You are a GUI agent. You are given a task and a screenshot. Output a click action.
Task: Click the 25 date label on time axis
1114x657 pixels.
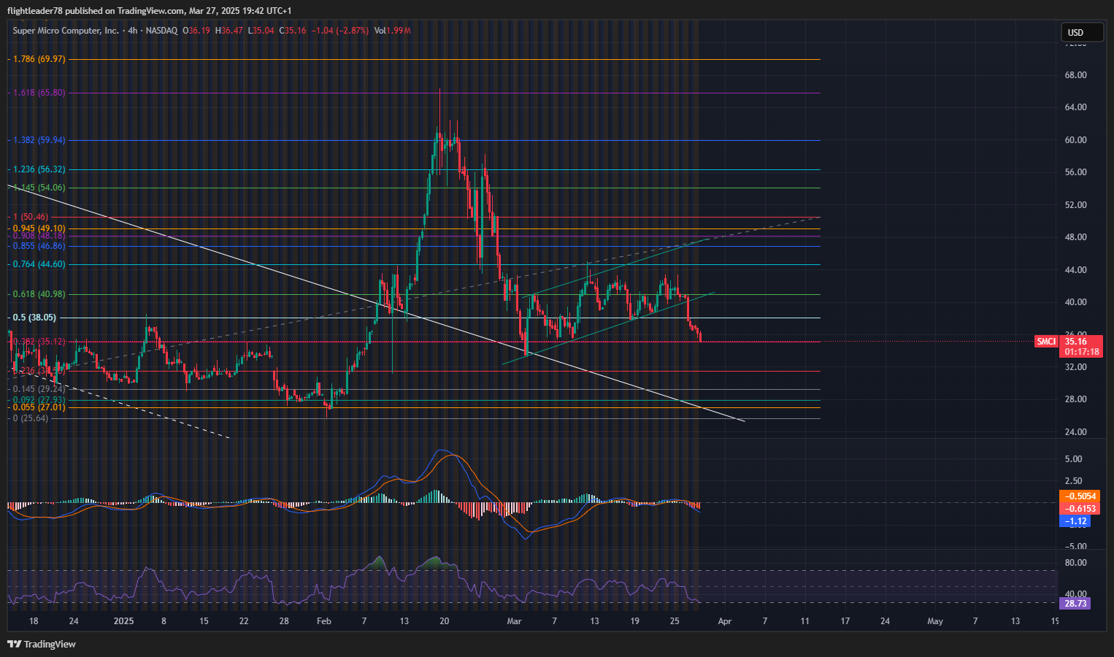[x=675, y=621]
